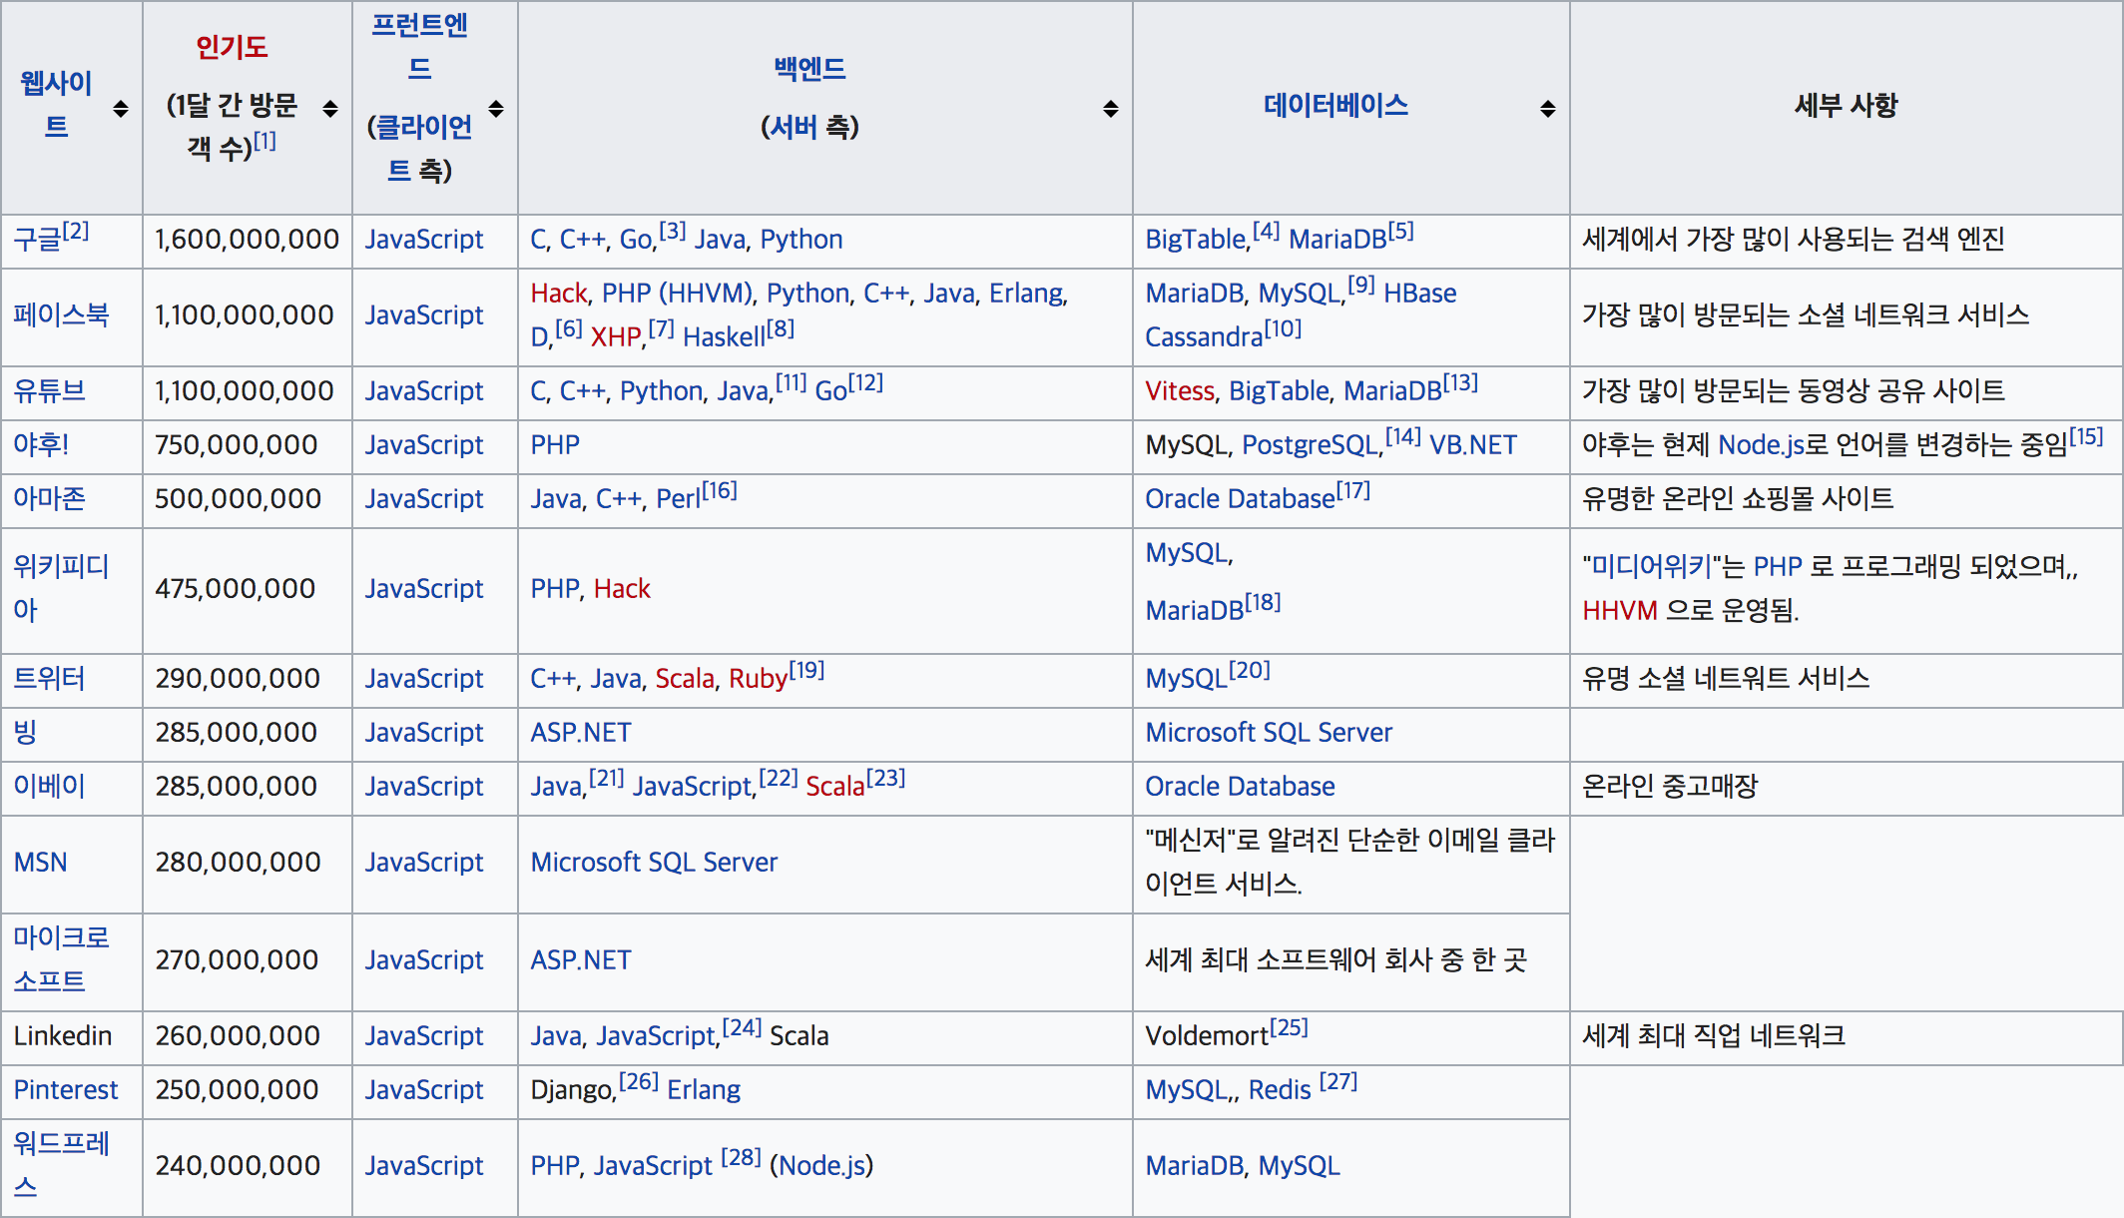The image size is (2124, 1218).
Task: Open the 페이스북 website link
Action: click(61, 315)
